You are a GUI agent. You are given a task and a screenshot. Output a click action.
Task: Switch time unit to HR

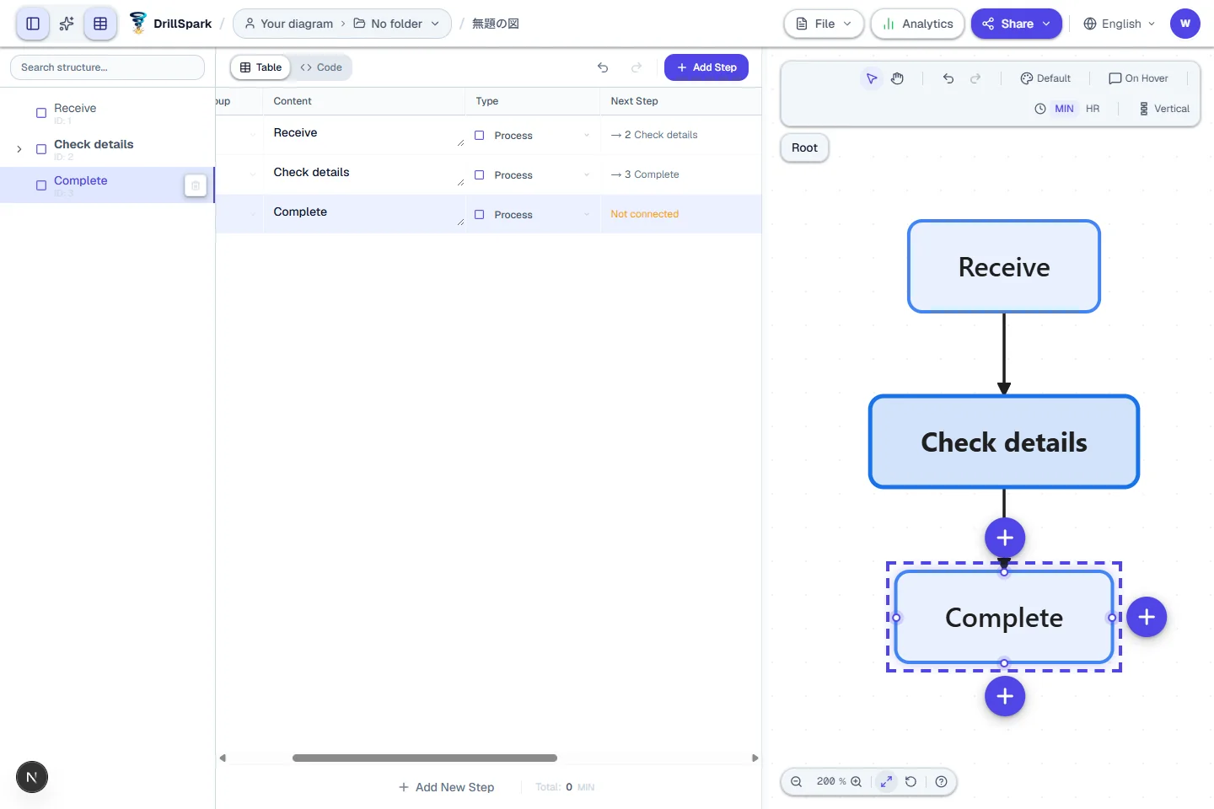(1093, 109)
